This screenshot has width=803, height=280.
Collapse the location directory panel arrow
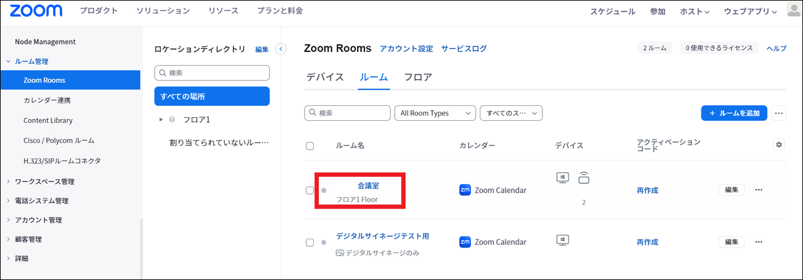click(281, 49)
